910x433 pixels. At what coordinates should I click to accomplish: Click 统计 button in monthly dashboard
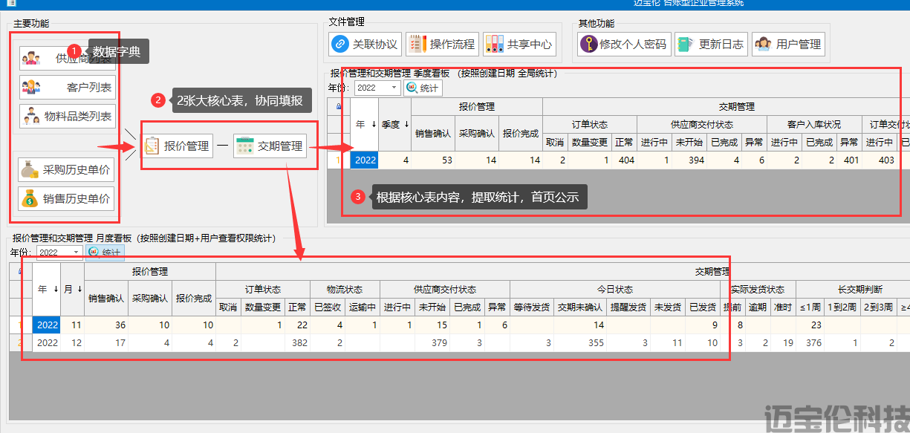(104, 253)
